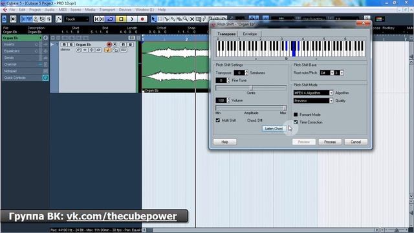Select the Draw pencil tool
The height and width of the screenshot is (233, 414).
[204, 19]
